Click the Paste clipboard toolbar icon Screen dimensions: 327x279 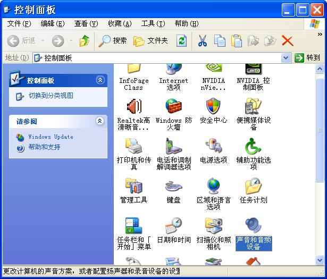[x=237, y=40]
